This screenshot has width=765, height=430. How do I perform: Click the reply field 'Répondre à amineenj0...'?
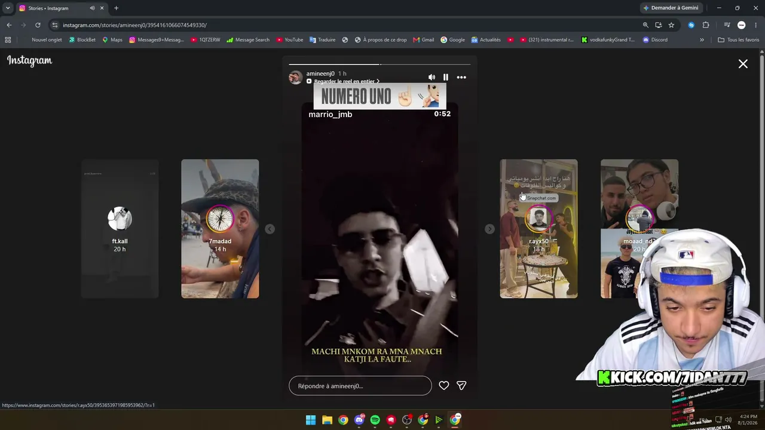[360, 386]
